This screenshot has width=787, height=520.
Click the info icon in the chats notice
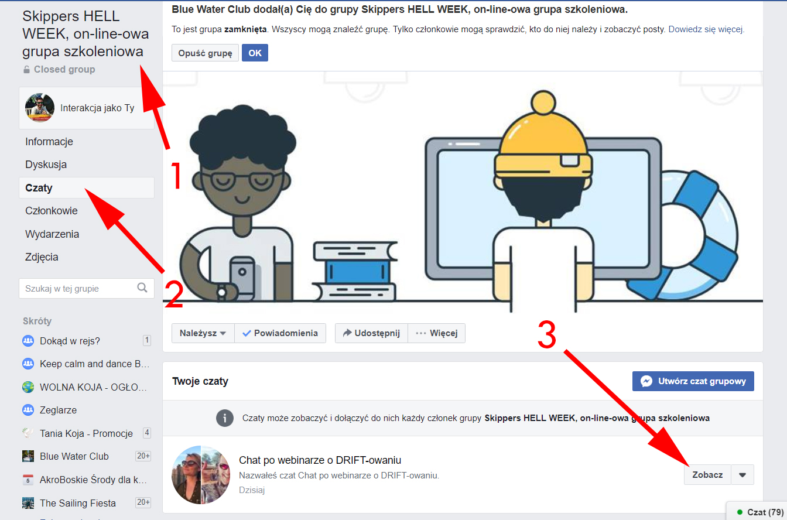coord(225,418)
